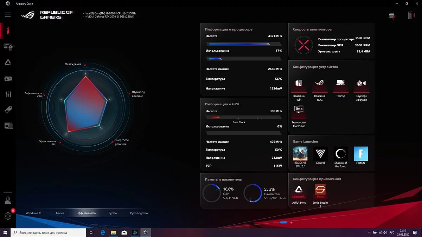Open the Windows Start menu
Screen dimensions: 422x237
(5, 232)
